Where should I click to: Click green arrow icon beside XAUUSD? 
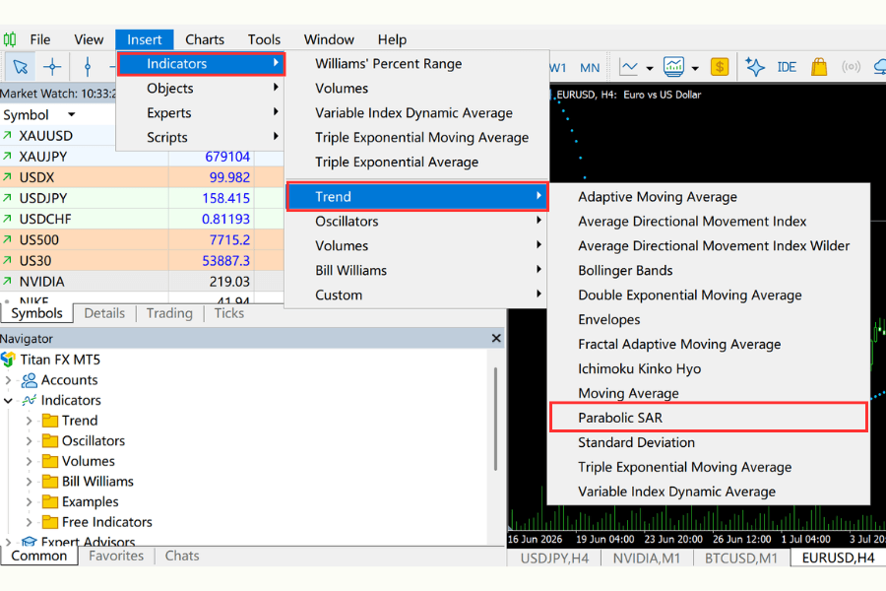click(7, 136)
